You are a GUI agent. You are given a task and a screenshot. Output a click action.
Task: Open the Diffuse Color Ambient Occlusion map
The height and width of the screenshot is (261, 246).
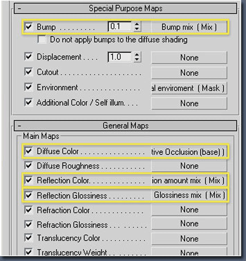coord(189,152)
